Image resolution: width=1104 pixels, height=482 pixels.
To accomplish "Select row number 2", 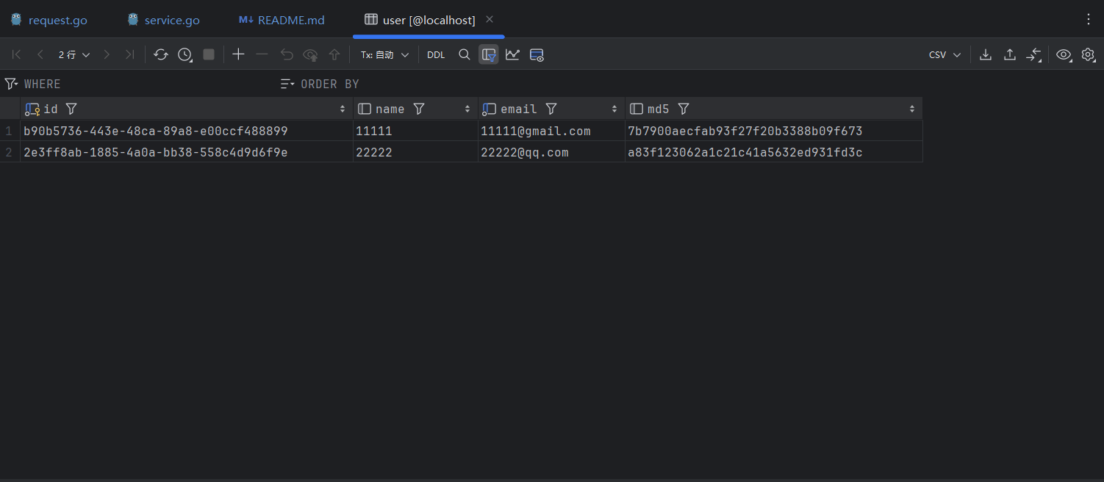I will 9,152.
